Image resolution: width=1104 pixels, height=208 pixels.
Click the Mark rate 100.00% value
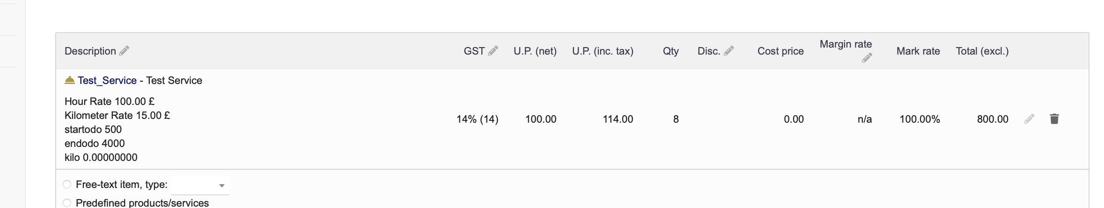point(920,119)
